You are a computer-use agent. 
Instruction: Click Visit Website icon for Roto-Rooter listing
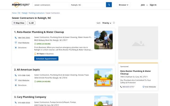(16, 42)
